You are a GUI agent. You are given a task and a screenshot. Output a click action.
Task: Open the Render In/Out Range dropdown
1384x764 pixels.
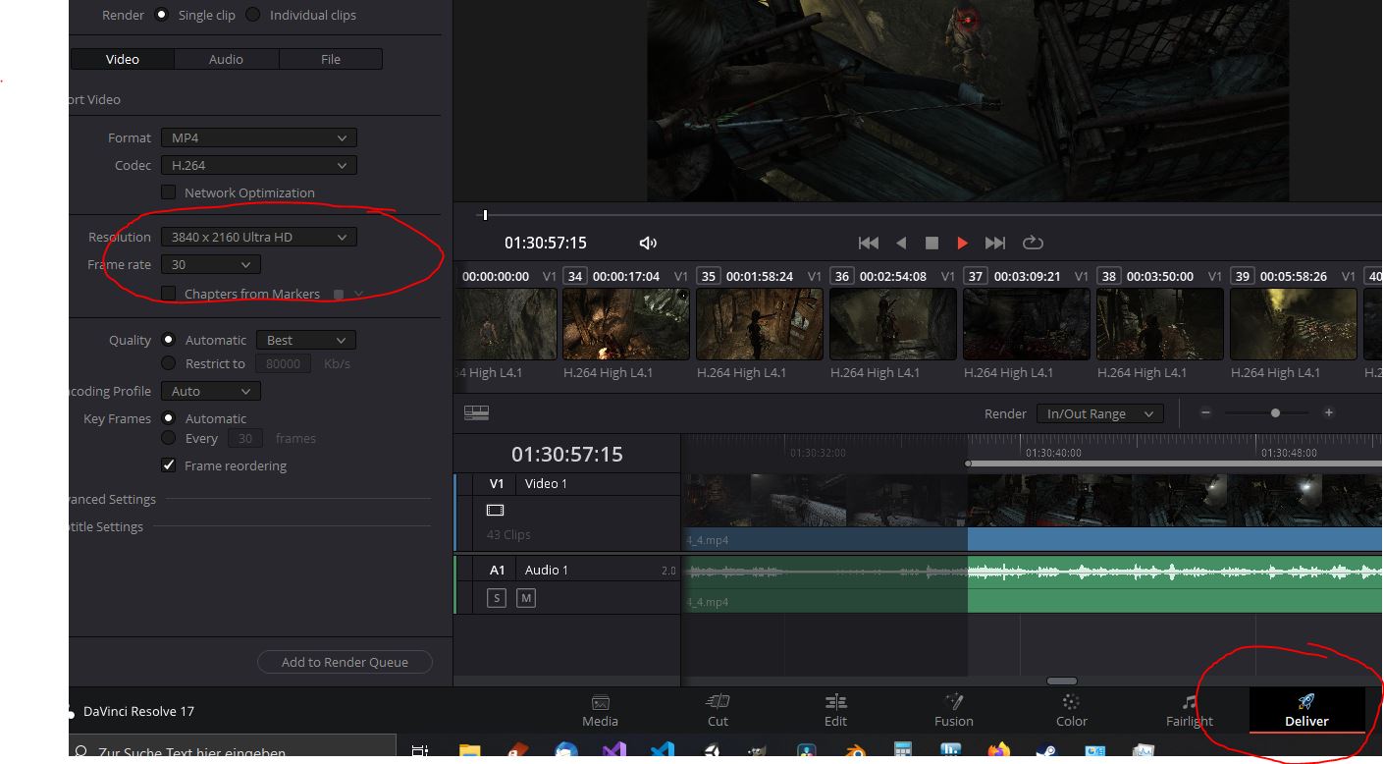tap(1099, 413)
